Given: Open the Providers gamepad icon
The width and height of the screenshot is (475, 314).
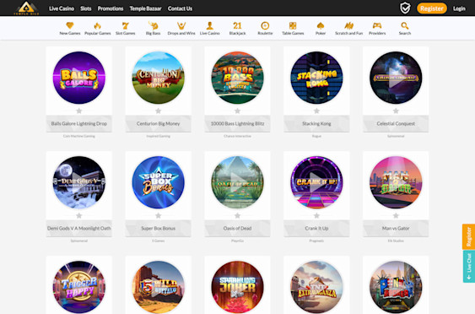Looking at the screenshot, I should [377, 26].
